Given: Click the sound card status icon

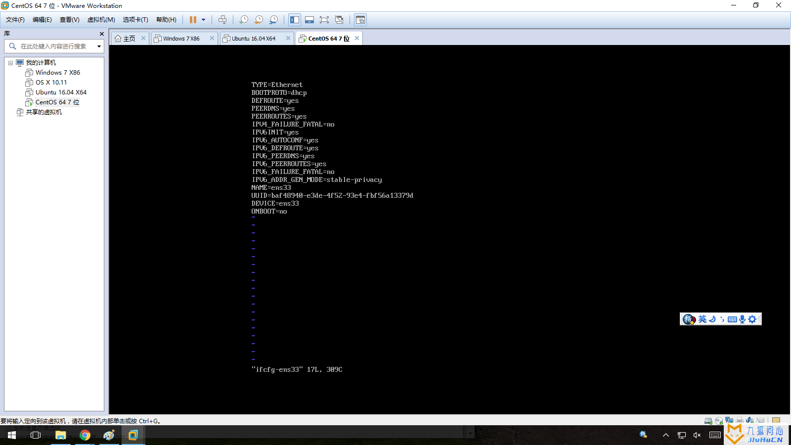Looking at the screenshot, I should (750, 420).
